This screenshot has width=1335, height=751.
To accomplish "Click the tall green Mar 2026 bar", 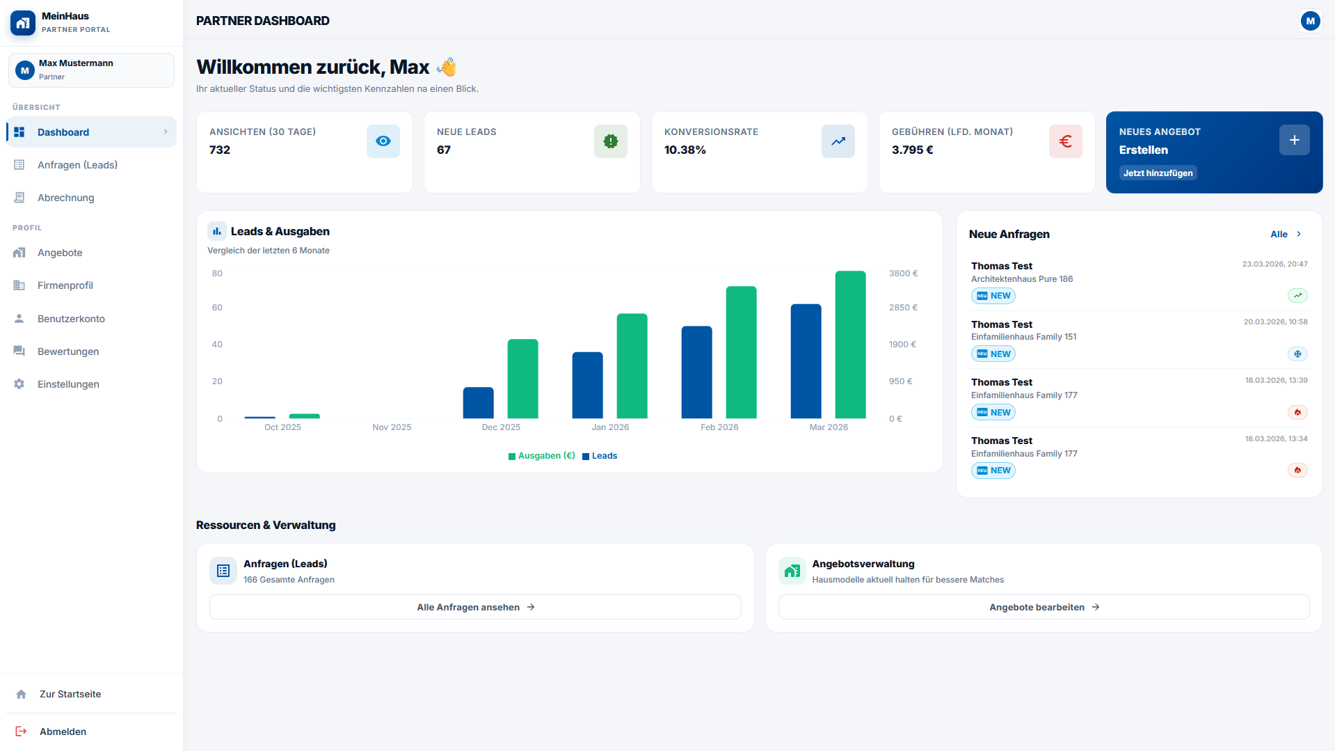I will pos(850,345).
